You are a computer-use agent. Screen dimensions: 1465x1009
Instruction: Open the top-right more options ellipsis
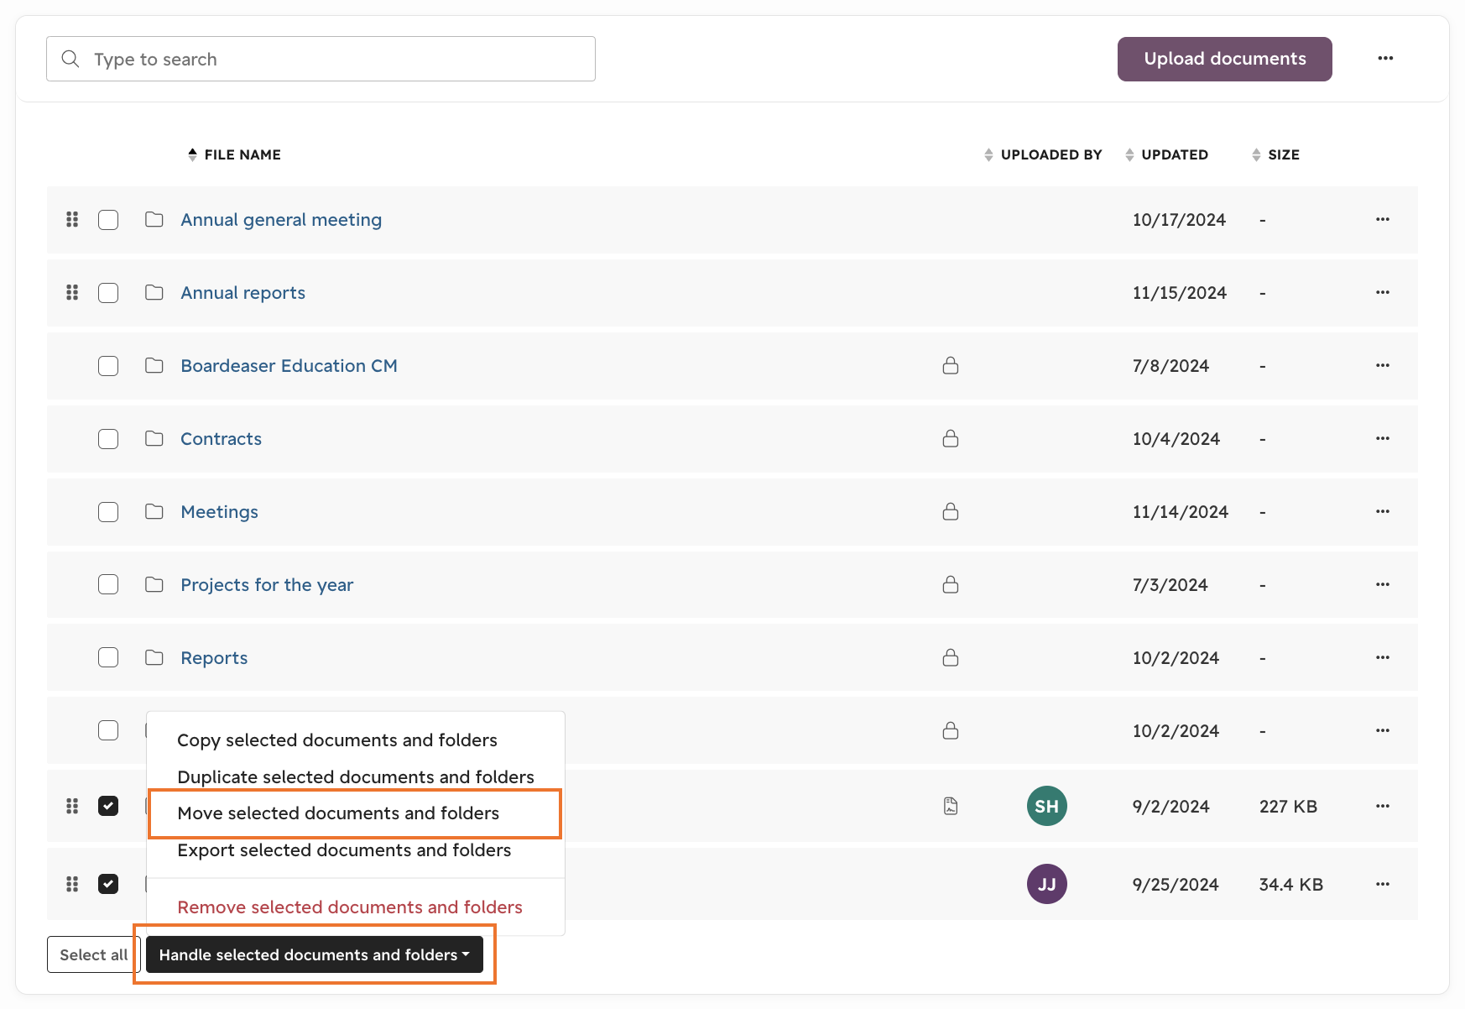tap(1385, 59)
